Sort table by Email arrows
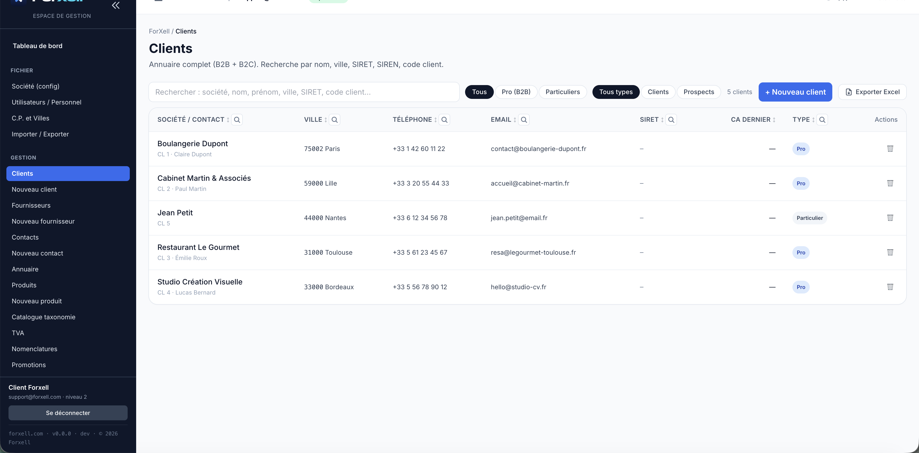Image resolution: width=919 pixels, height=453 pixels. tap(515, 120)
